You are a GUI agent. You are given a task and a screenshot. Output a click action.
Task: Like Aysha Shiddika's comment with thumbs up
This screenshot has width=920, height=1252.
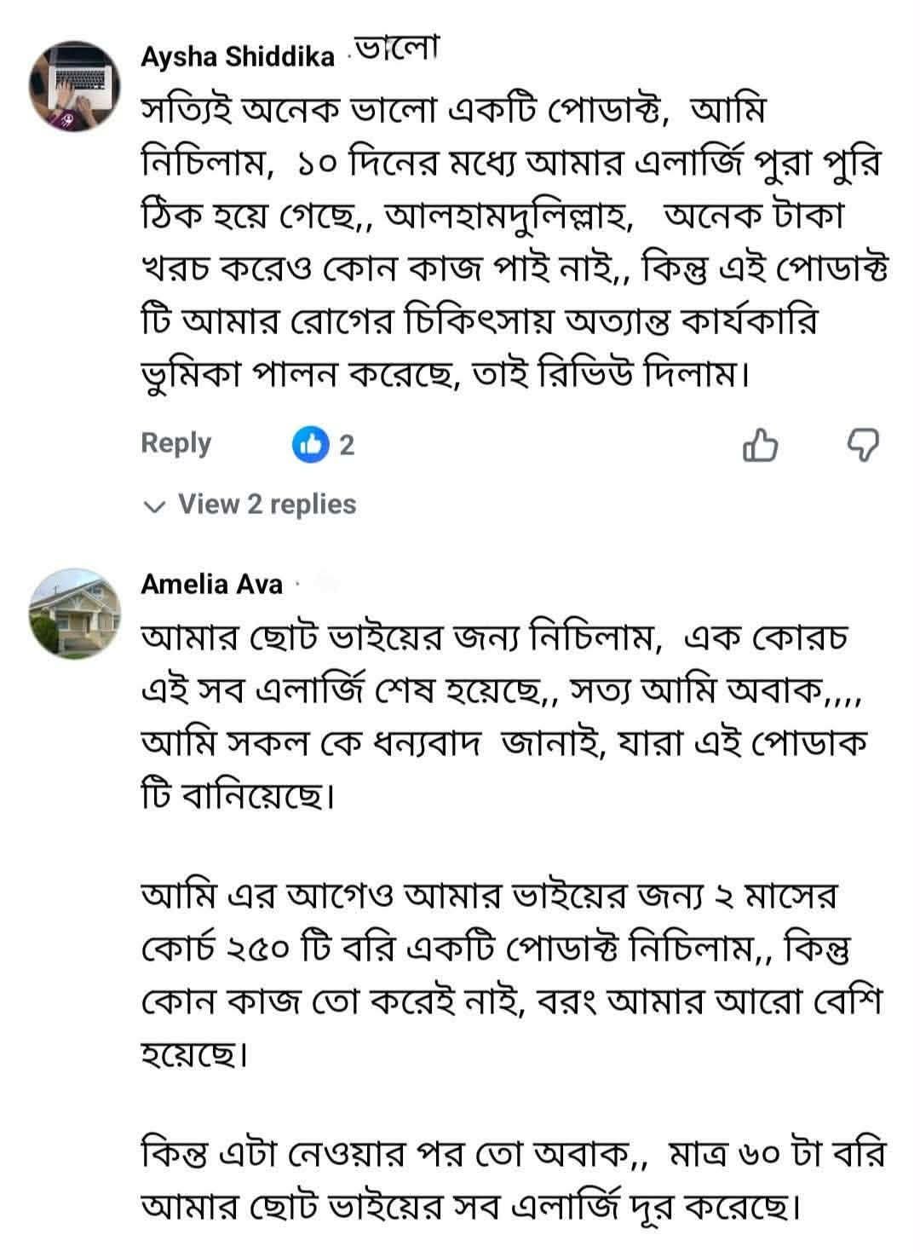(760, 445)
